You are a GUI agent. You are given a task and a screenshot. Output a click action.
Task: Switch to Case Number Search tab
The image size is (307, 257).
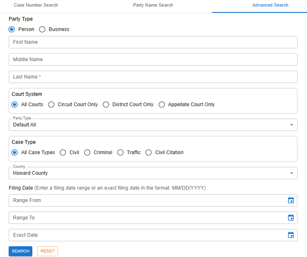click(x=36, y=5)
